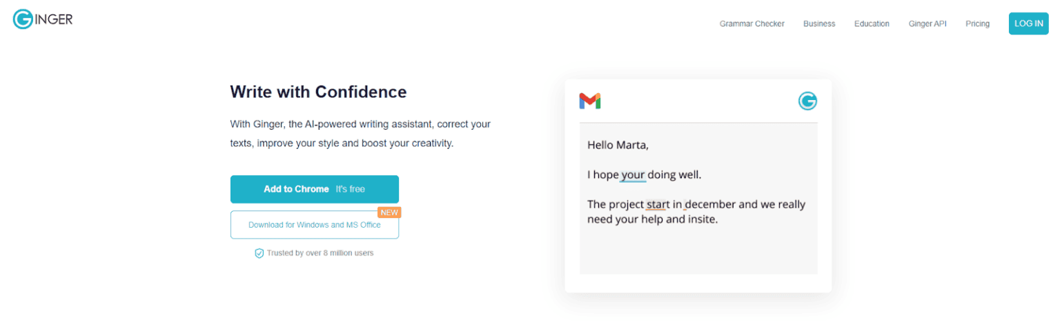Click the Ginger logo in the header
This screenshot has height=327, width=1060.
coord(43,20)
